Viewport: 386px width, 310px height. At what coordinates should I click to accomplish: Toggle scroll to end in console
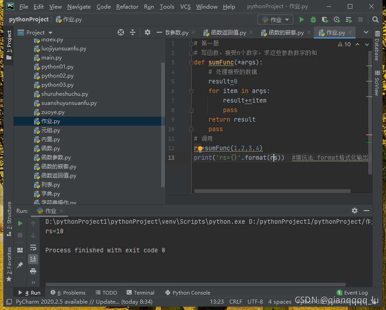[33, 259]
